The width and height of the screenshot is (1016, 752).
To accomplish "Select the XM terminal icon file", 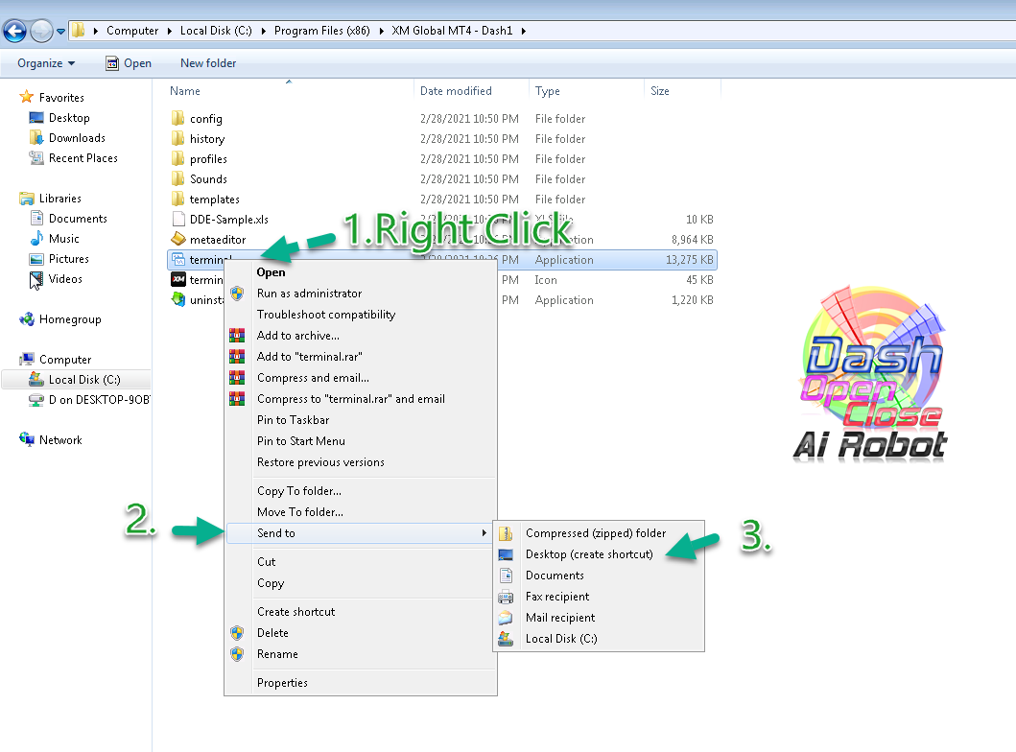I will tap(178, 279).
